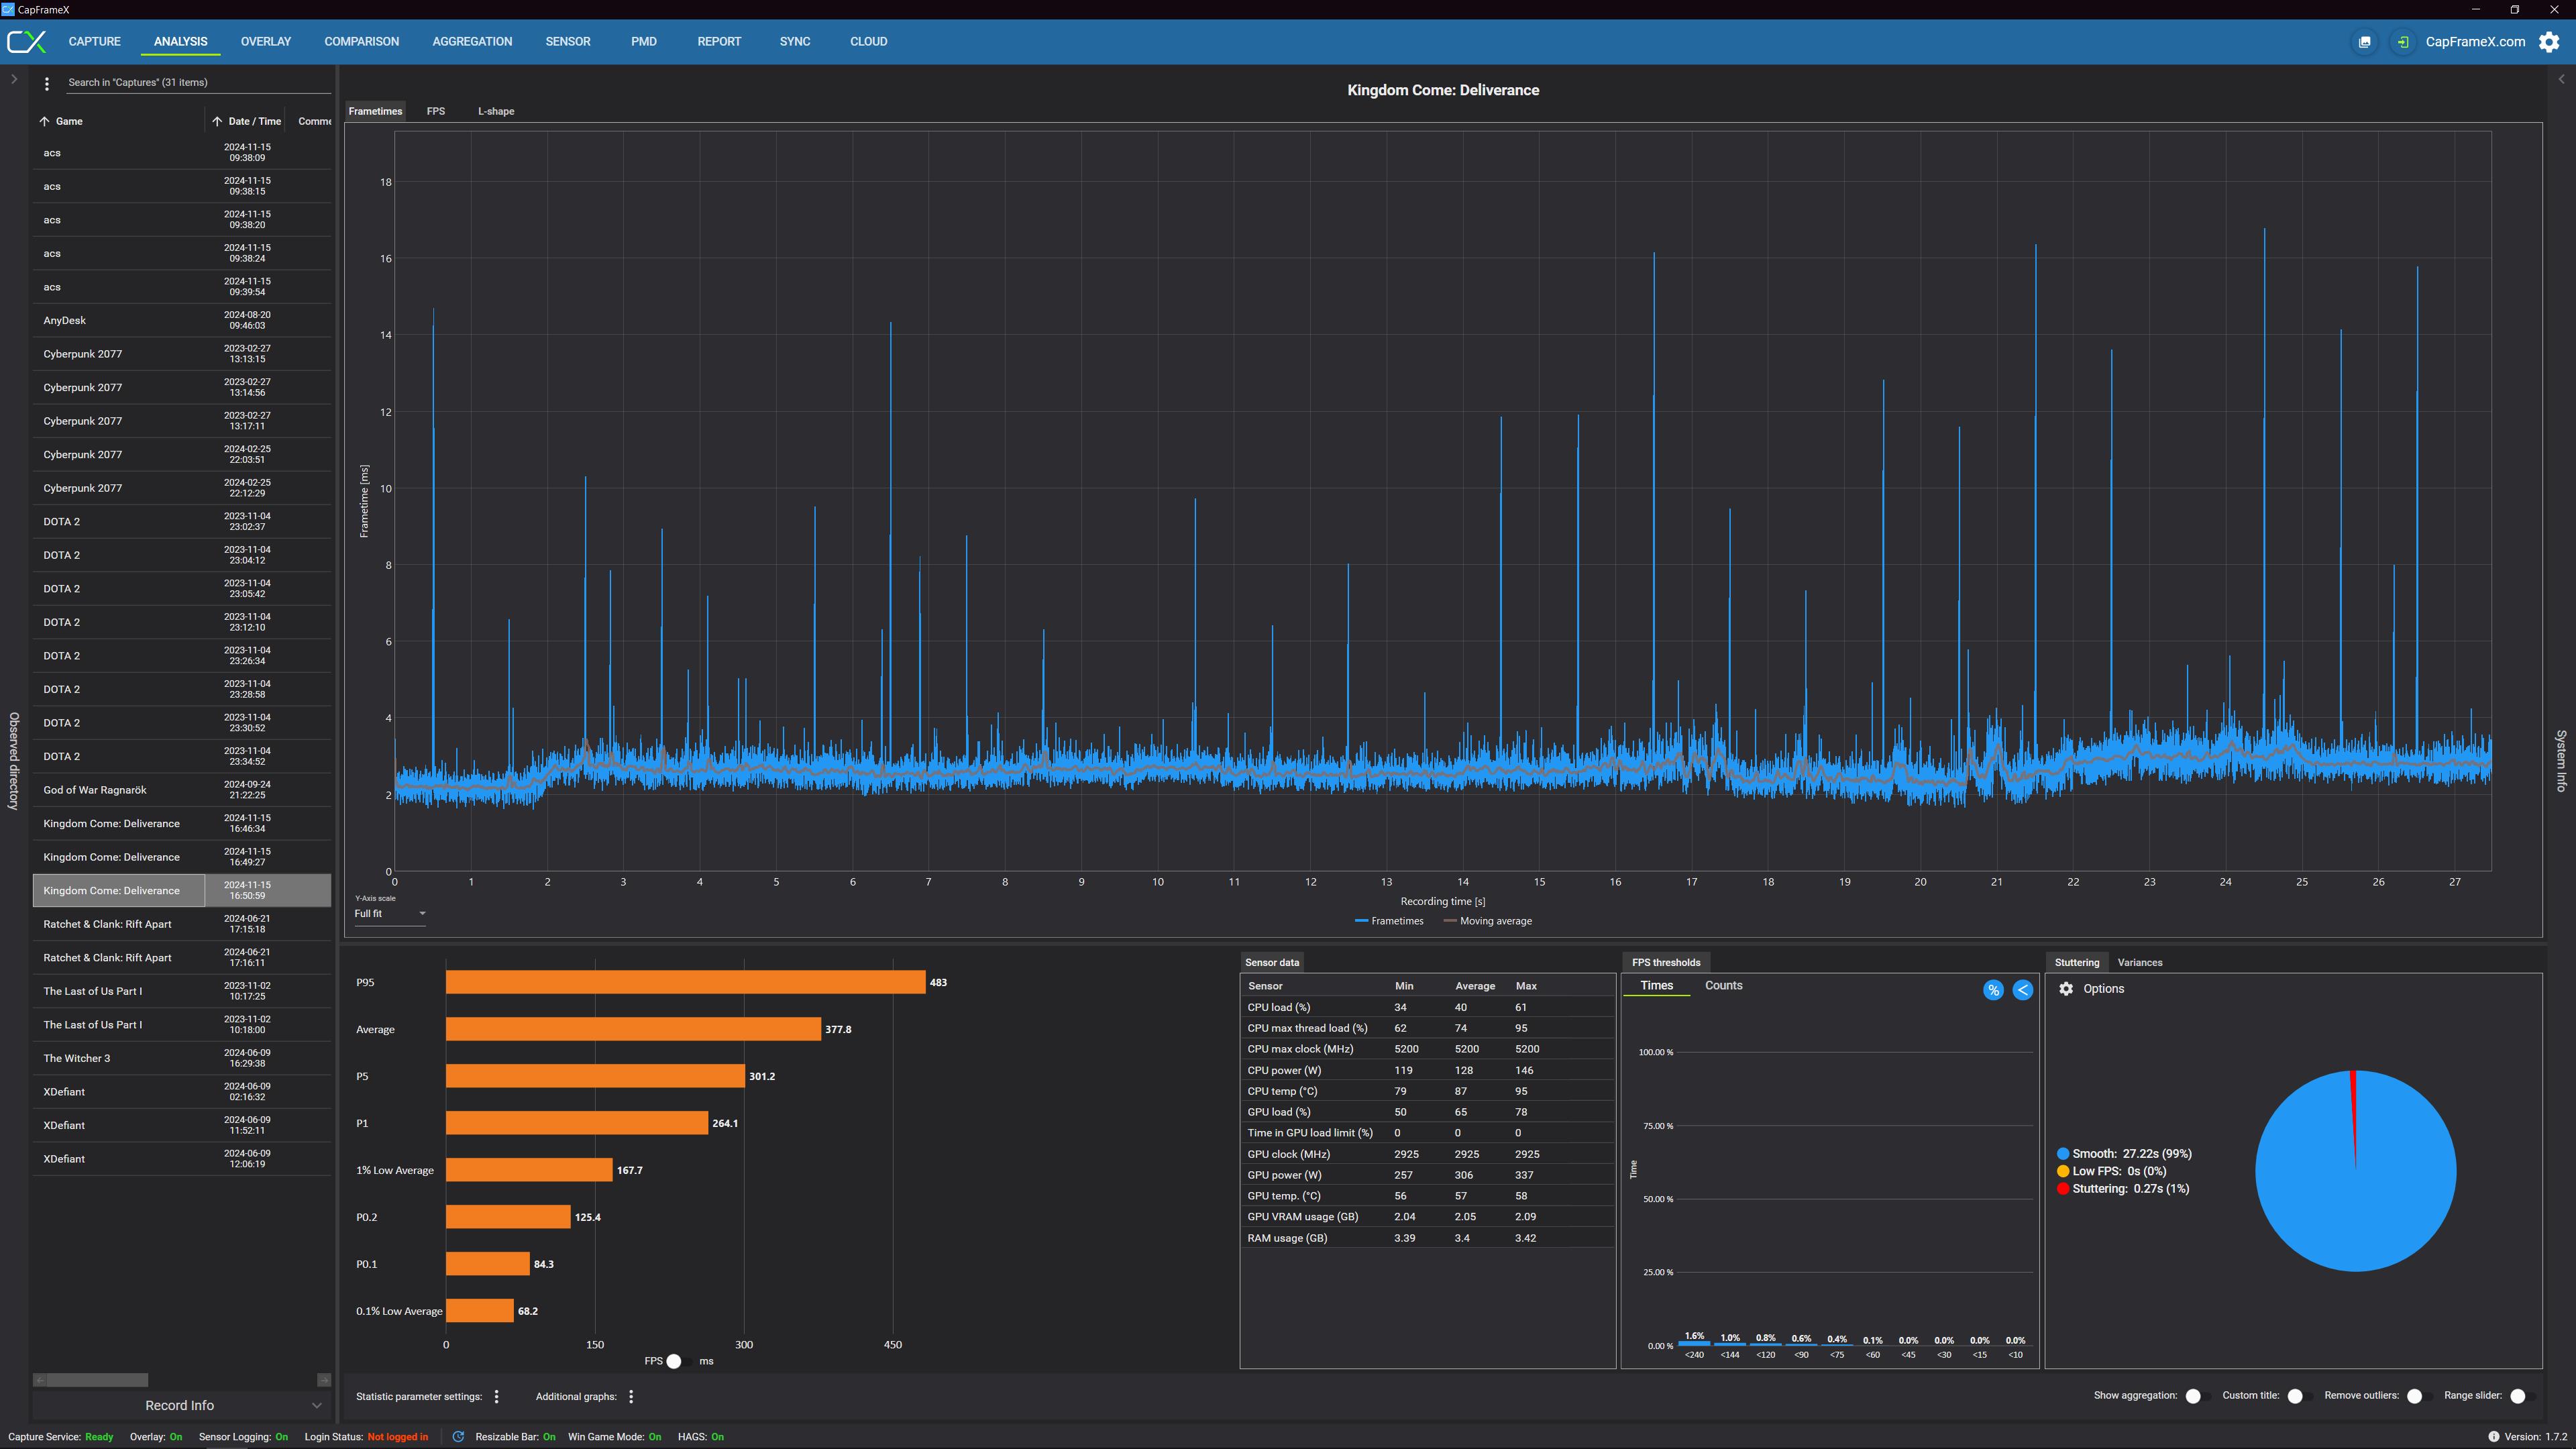
Task: Click the green login icon
Action: (2402, 42)
